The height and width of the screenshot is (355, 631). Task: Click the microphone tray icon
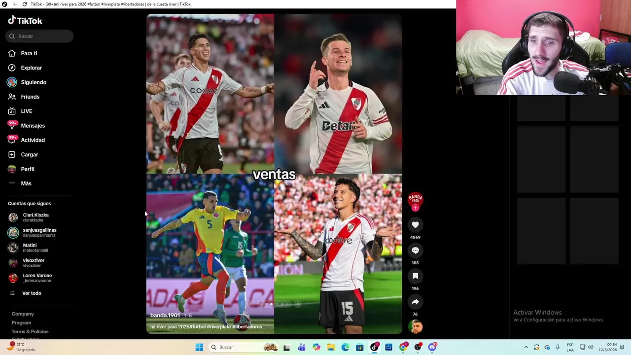pyautogui.click(x=558, y=347)
